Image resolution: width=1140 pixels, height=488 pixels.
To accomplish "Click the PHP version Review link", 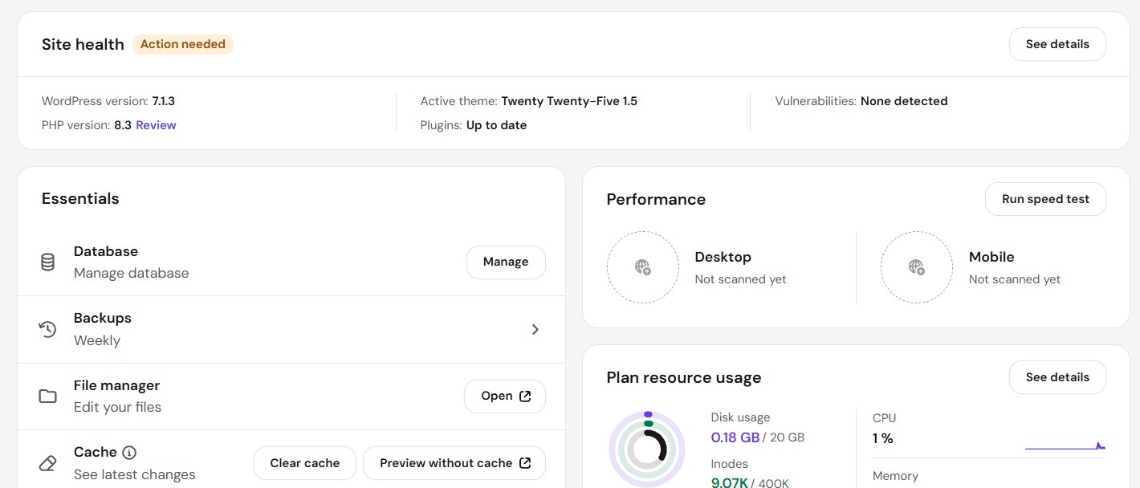I will tap(156, 125).
